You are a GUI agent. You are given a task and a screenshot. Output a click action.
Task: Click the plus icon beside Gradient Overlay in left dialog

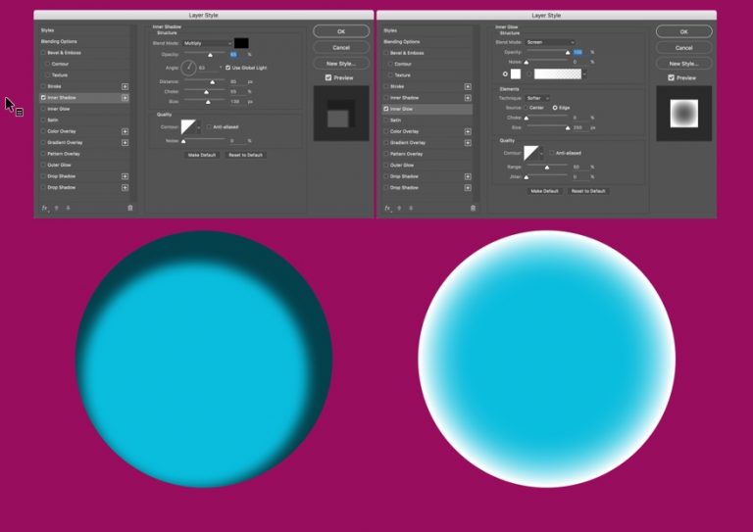125,142
